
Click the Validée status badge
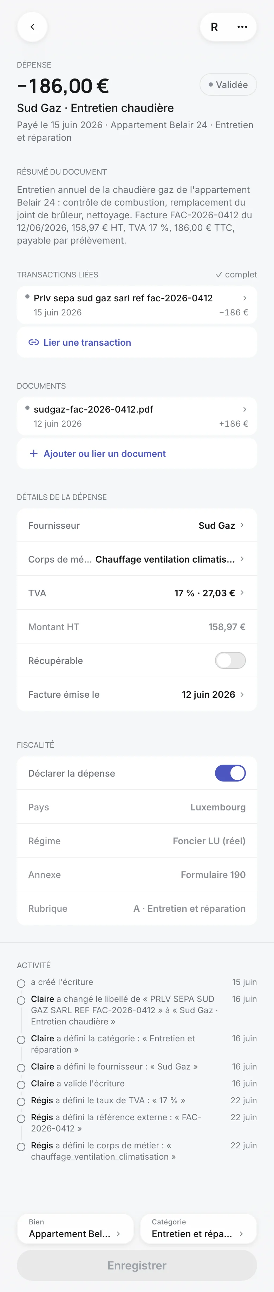click(x=228, y=85)
